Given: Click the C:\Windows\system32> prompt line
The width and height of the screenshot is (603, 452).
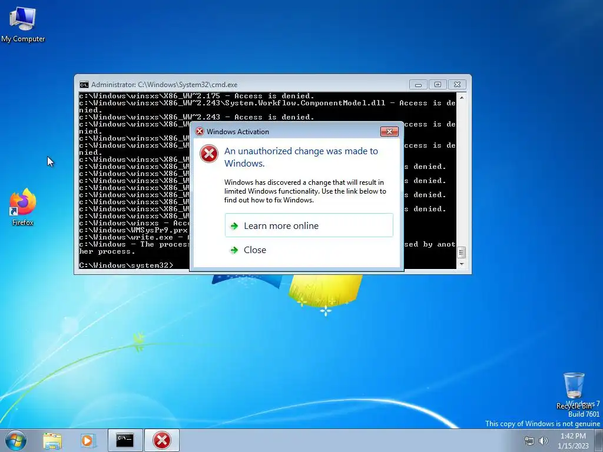Looking at the screenshot, I should (x=126, y=265).
